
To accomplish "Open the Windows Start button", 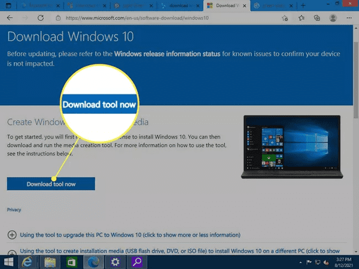I will [8, 262].
